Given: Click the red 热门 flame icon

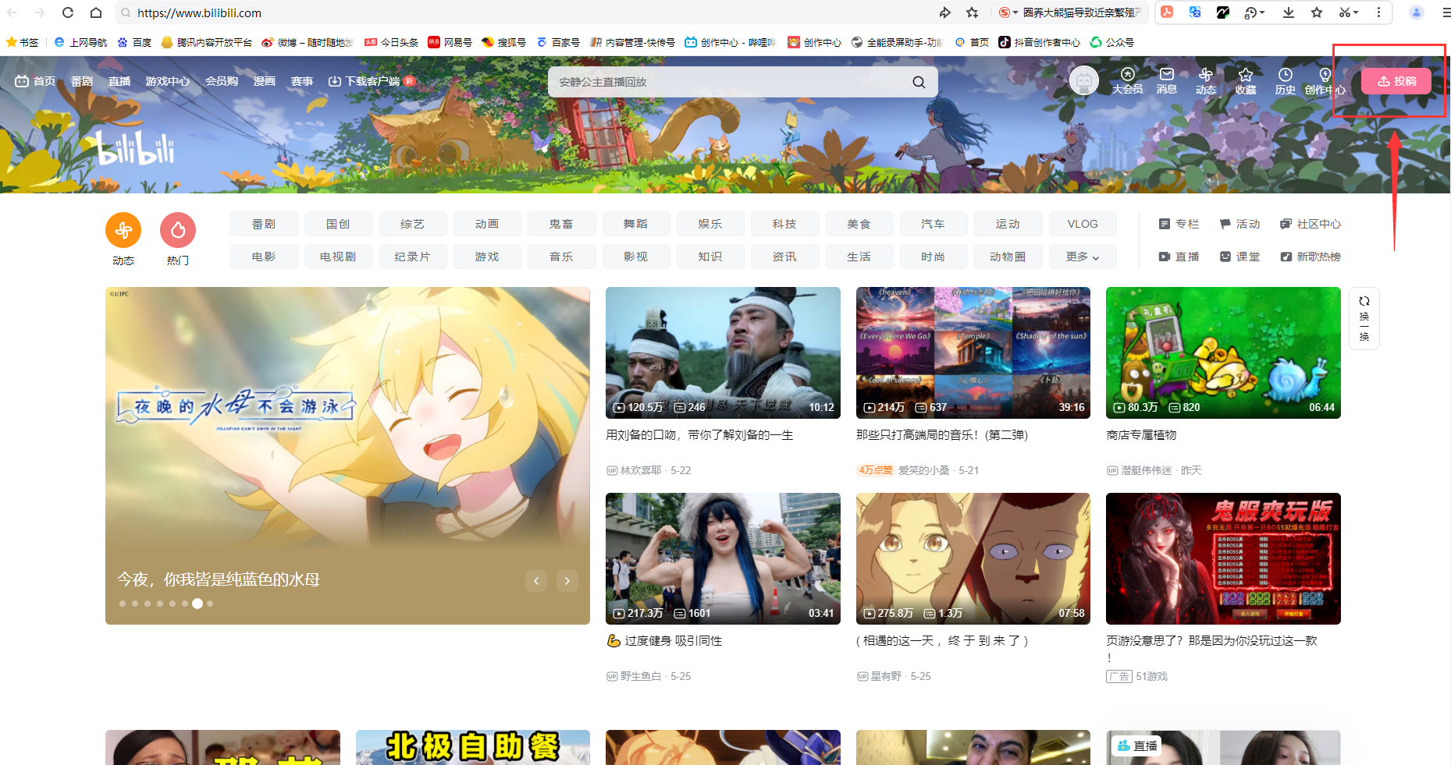Looking at the screenshot, I should pos(178,230).
